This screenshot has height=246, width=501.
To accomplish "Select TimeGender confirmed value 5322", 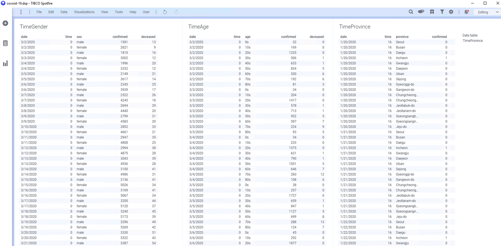I will 124,238.
